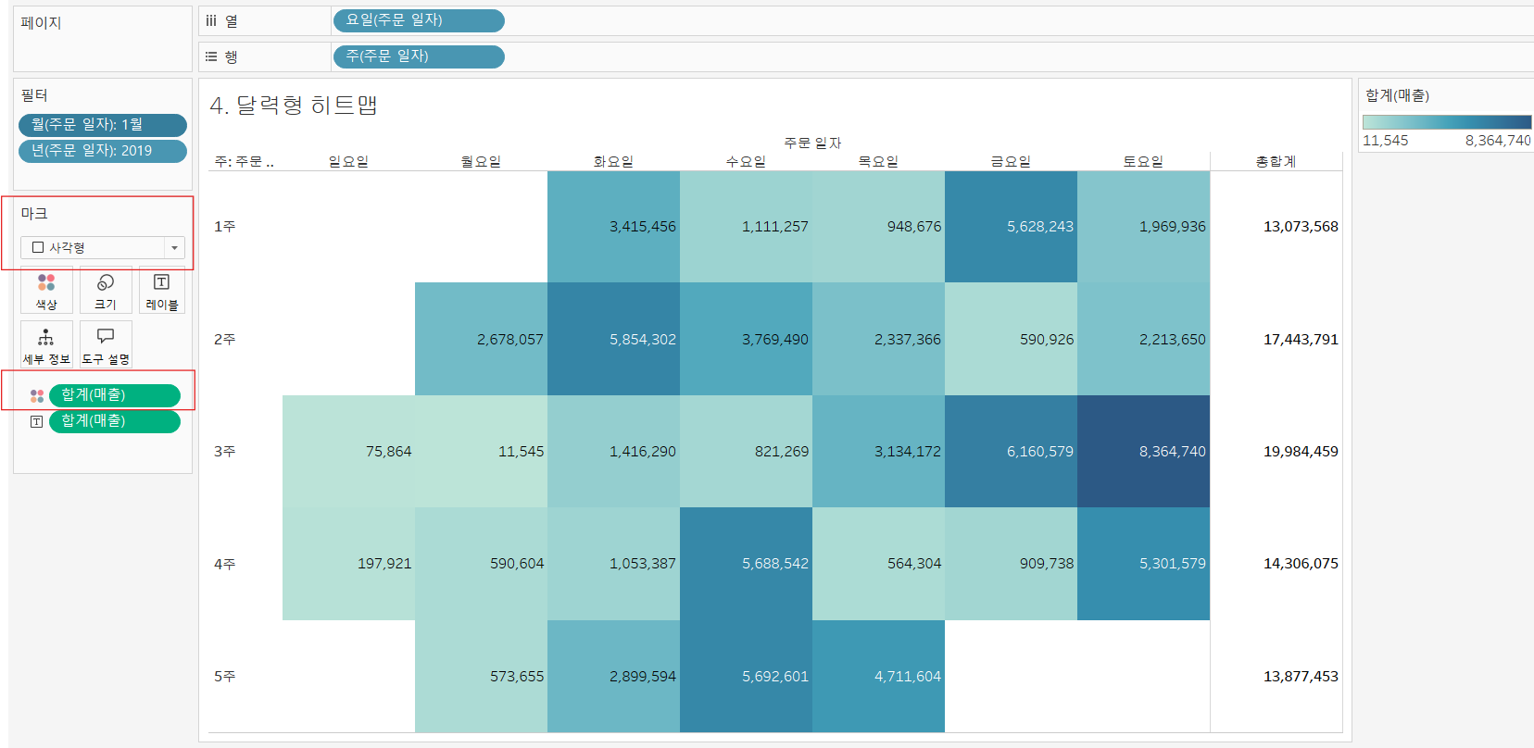The height and width of the screenshot is (748, 1534).
Task: Click the color dots icon beside 합계(매출)
Action: [x=37, y=395]
